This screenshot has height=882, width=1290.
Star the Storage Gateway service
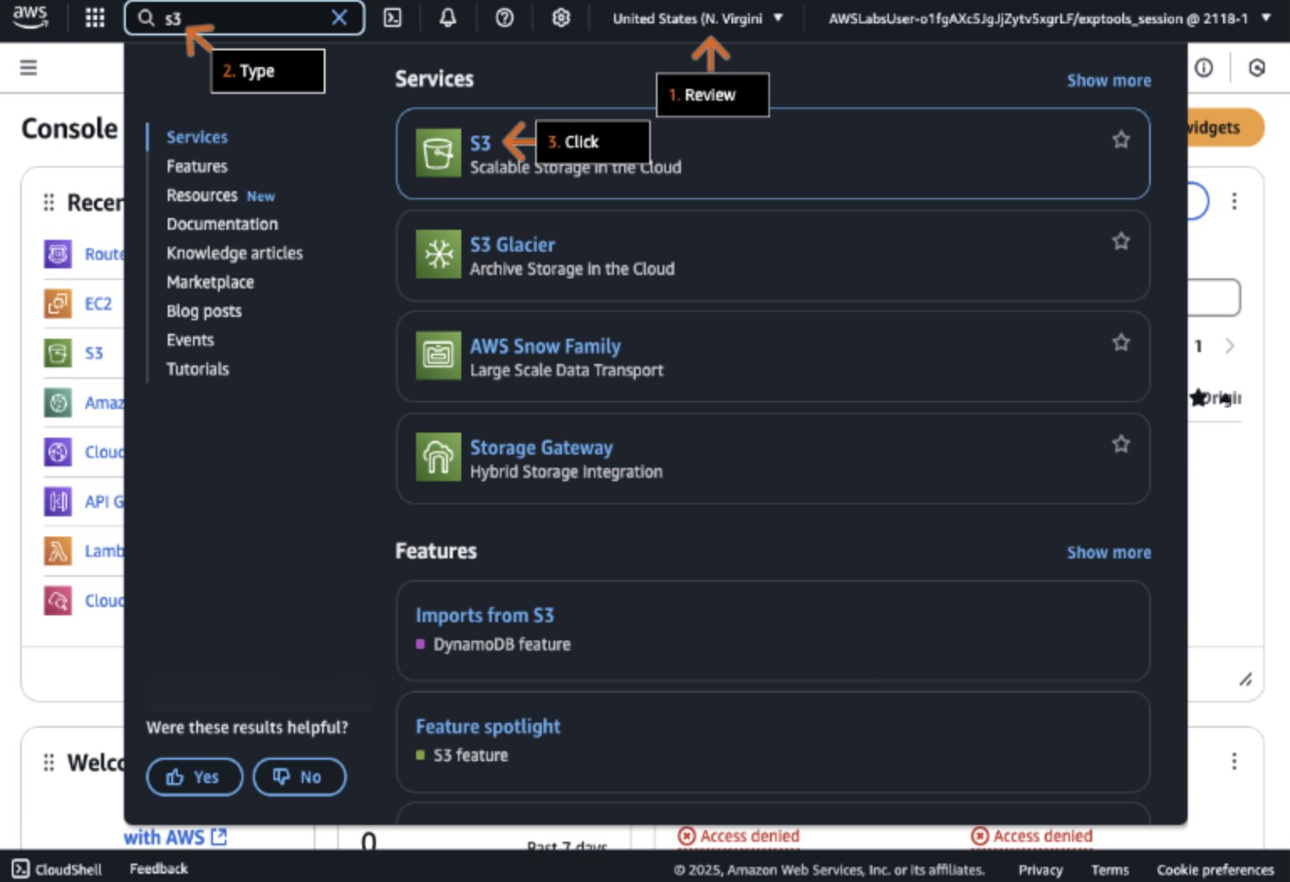point(1121,444)
